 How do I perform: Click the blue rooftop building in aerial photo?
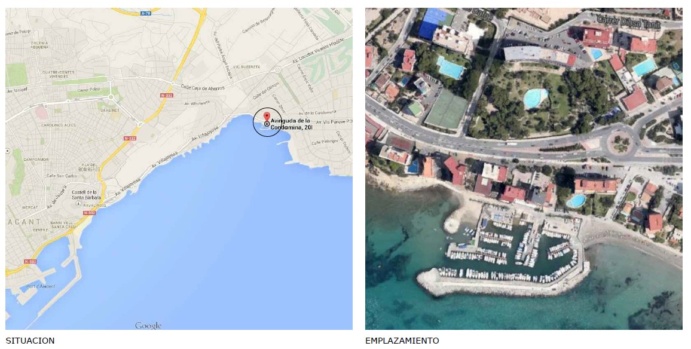point(435,23)
